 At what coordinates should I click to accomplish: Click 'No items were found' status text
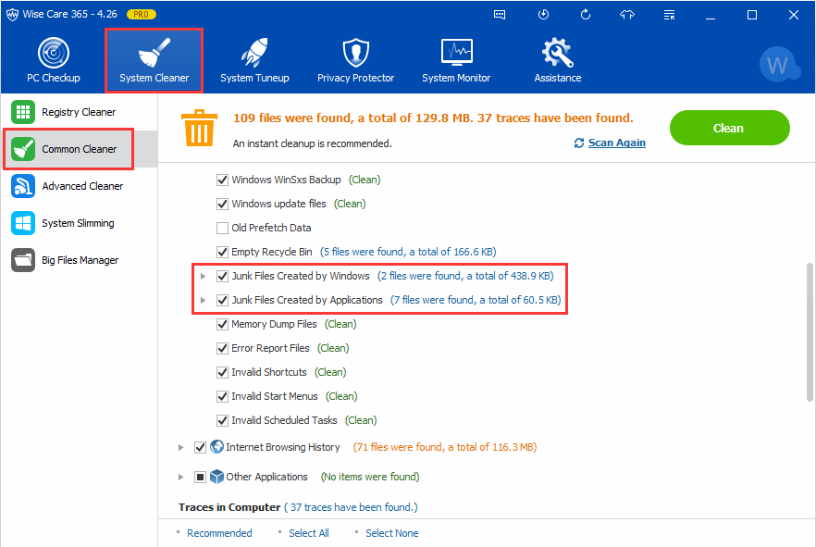(370, 477)
